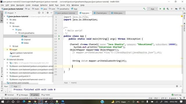Expand the target folder
Viewport: 186px width, 104px height.
tap(7, 49)
